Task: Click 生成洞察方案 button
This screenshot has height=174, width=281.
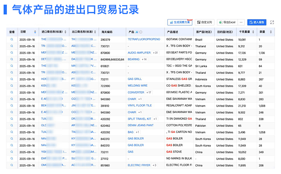Action: point(179,22)
